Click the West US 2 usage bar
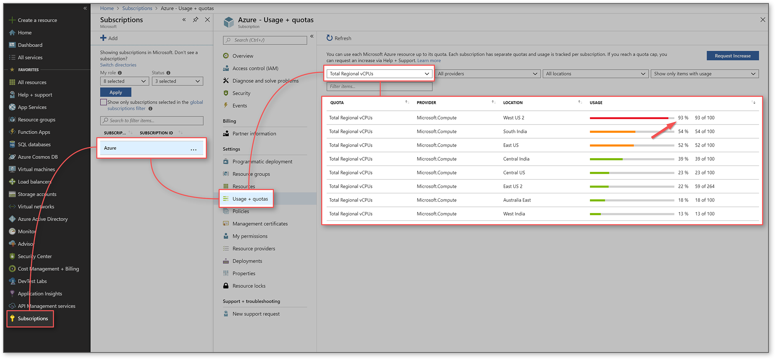775x359 pixels. (632, 118)
